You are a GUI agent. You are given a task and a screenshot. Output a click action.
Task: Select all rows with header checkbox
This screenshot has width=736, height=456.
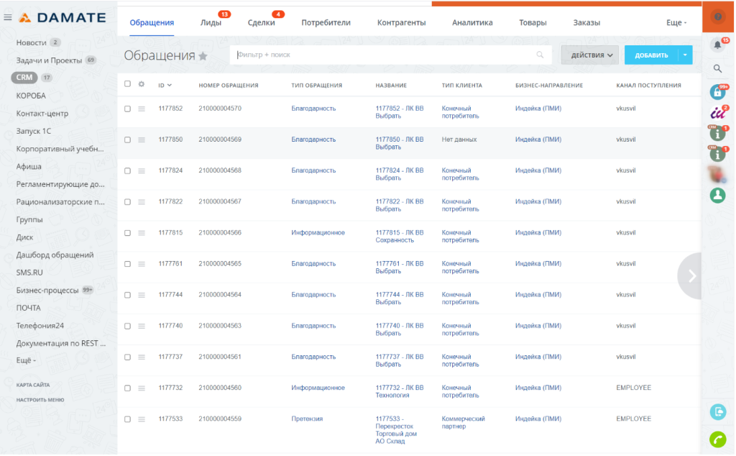(127, 84)
